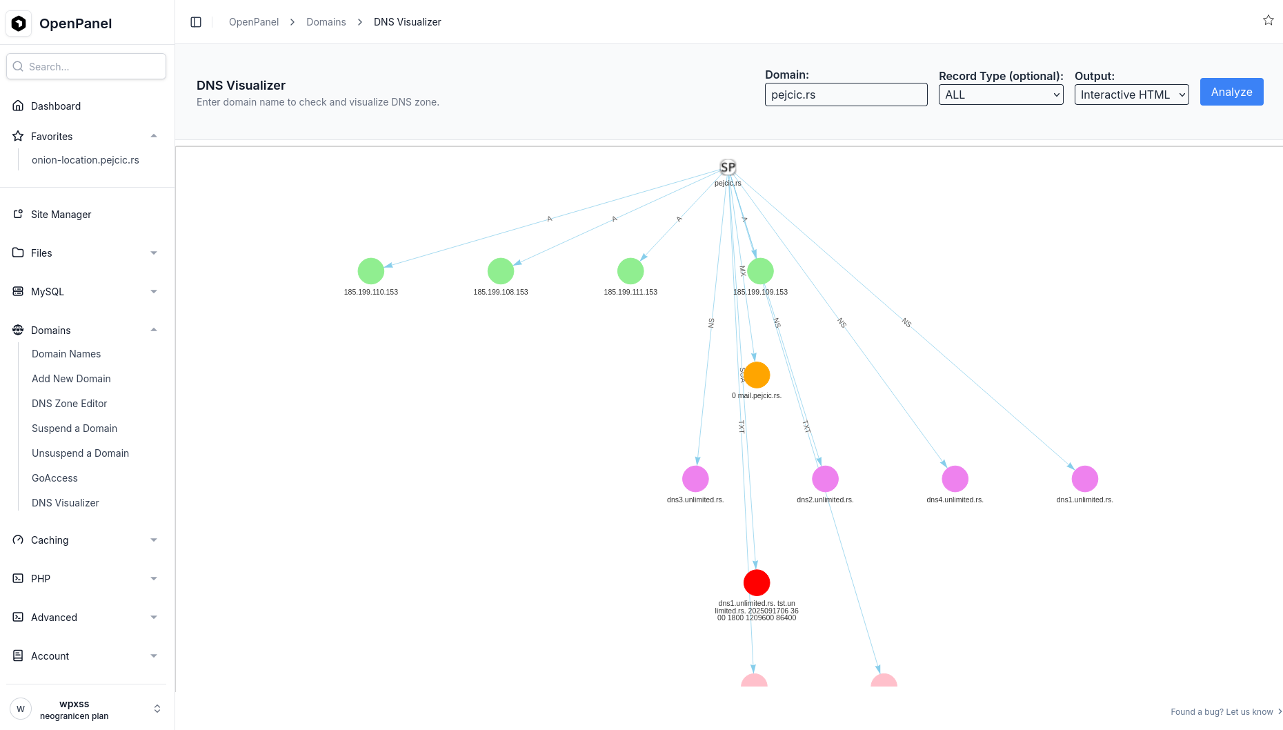The width and height of the screenshot is (1283, 730).
Task: Open MySQL using the database icon
Action: 18,291
